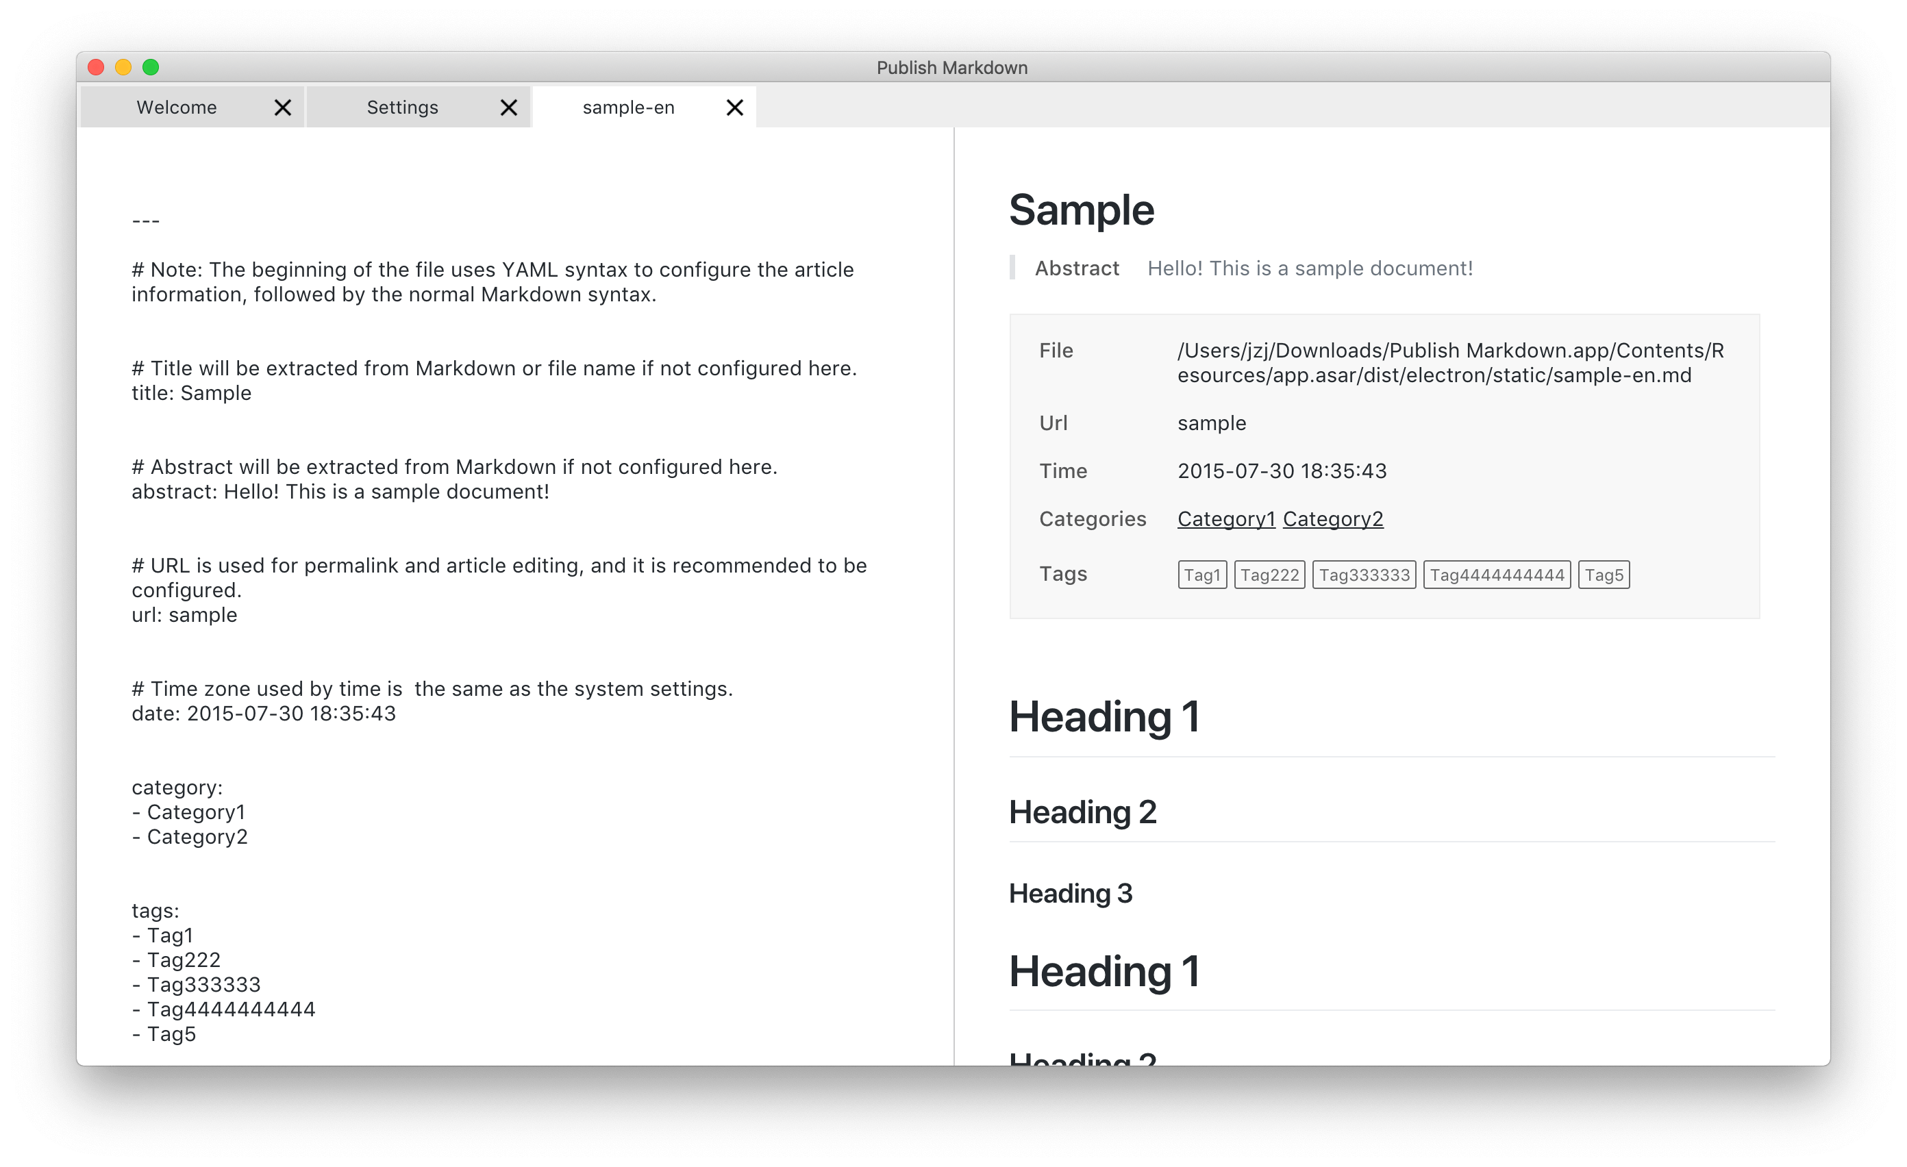Screen dimensions: 1907x1167
Task: Close window with red traffic light
Action: pos(96,67)
